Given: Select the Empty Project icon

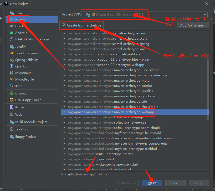Looking at the screenshot, I should point(12,137).
